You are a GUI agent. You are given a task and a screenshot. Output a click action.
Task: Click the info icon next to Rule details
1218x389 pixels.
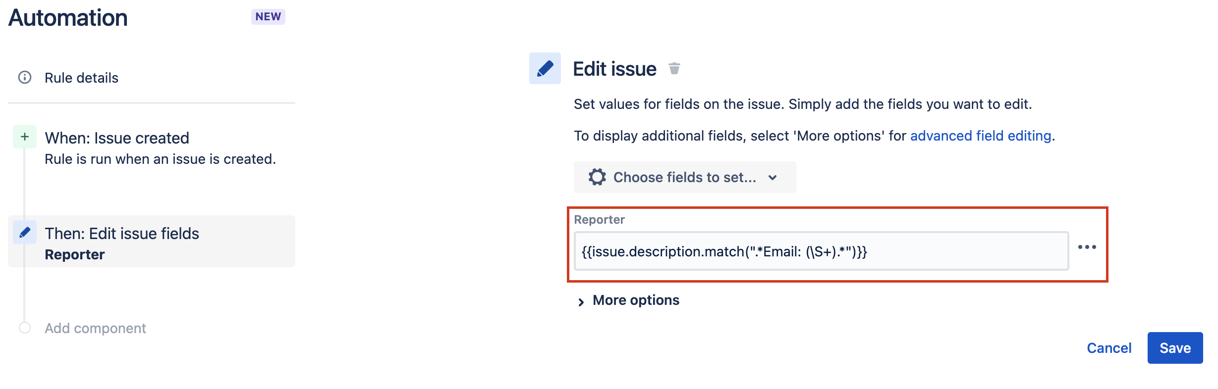tap(25, 78)
